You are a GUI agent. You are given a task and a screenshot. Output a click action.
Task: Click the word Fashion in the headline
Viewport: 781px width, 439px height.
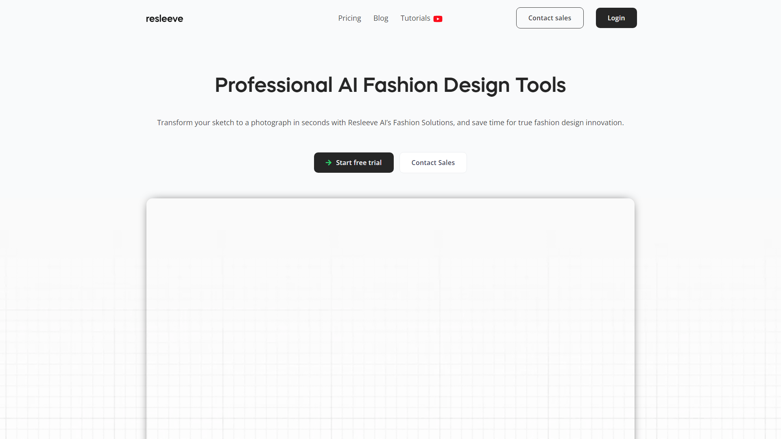(400, 85)
